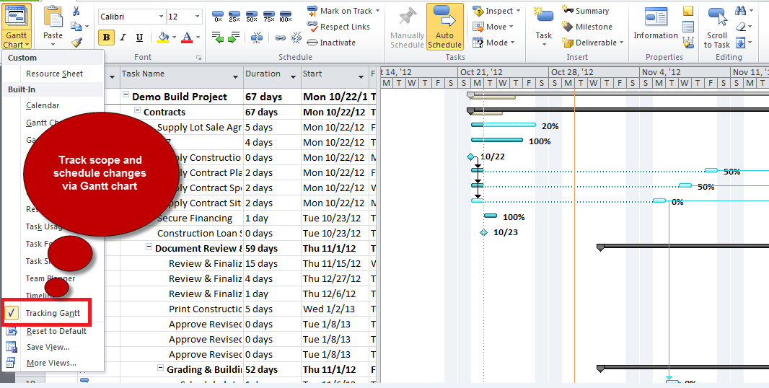Click Scroll to Task
The height and width of the screenshot is (388, 769).
[x=716, y=27]
